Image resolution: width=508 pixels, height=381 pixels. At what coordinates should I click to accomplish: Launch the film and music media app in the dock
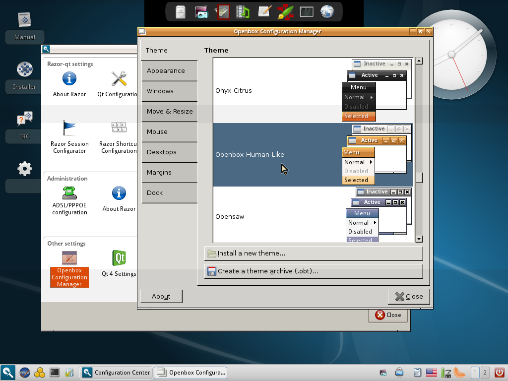click(243, 12)
